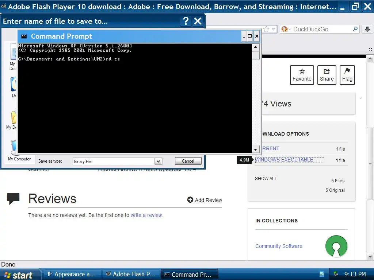Click the tab list grid icon in browser
The image size is (374, 280).
point(370,50)
